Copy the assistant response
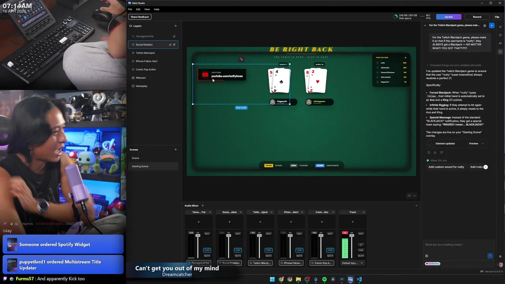Image resolution: width=505 pixels, height=284 pixels. [x=429, y=152]
